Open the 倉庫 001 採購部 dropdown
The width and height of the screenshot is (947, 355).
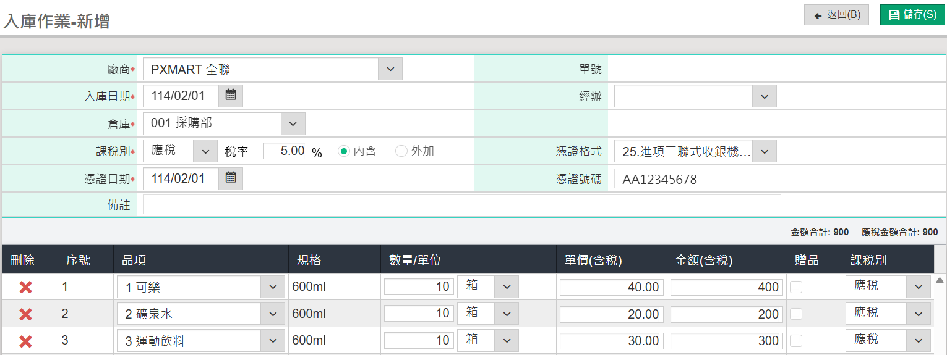point(293,123)
